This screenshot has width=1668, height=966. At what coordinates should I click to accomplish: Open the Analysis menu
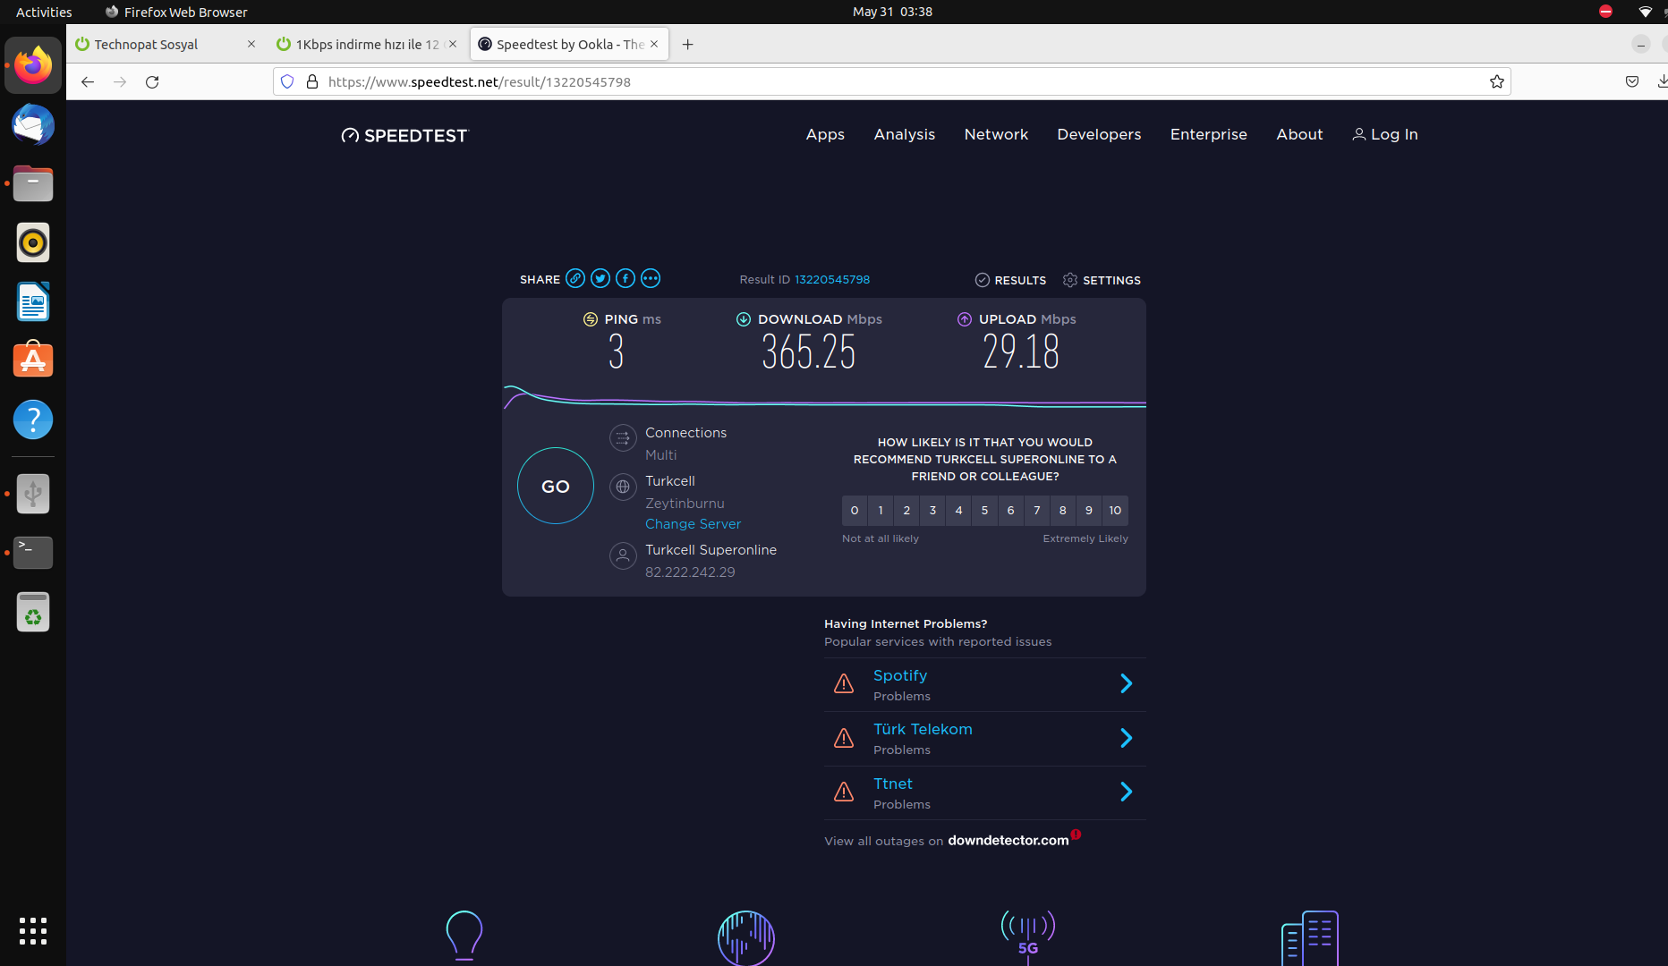tap(905, 134)
